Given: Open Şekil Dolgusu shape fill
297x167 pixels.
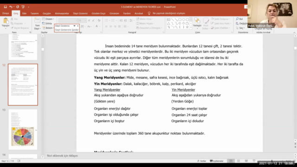Looking at the screenshot, I should click(221, 19).
